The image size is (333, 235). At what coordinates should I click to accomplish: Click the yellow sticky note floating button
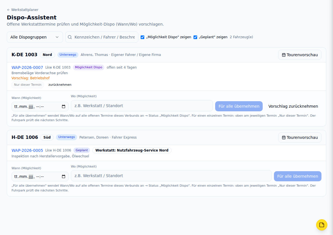321,225
